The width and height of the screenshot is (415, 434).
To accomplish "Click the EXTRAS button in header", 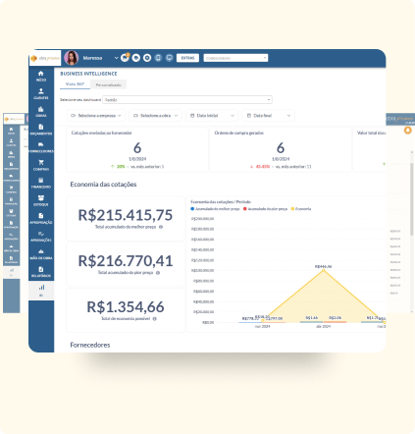I will click(x=187, y=58).
